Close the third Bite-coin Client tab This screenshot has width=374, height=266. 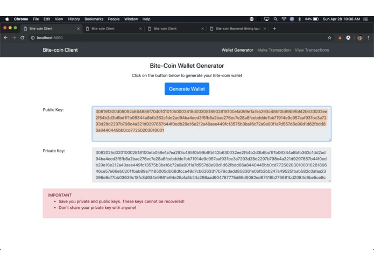[202, 29]
